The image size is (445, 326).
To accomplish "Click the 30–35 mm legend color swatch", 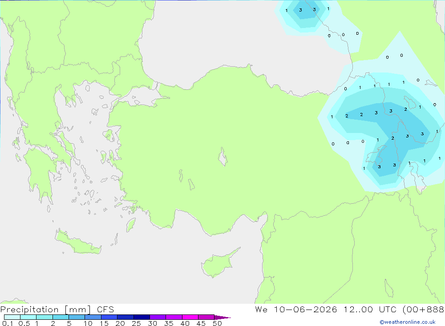I will coord(158,317).
